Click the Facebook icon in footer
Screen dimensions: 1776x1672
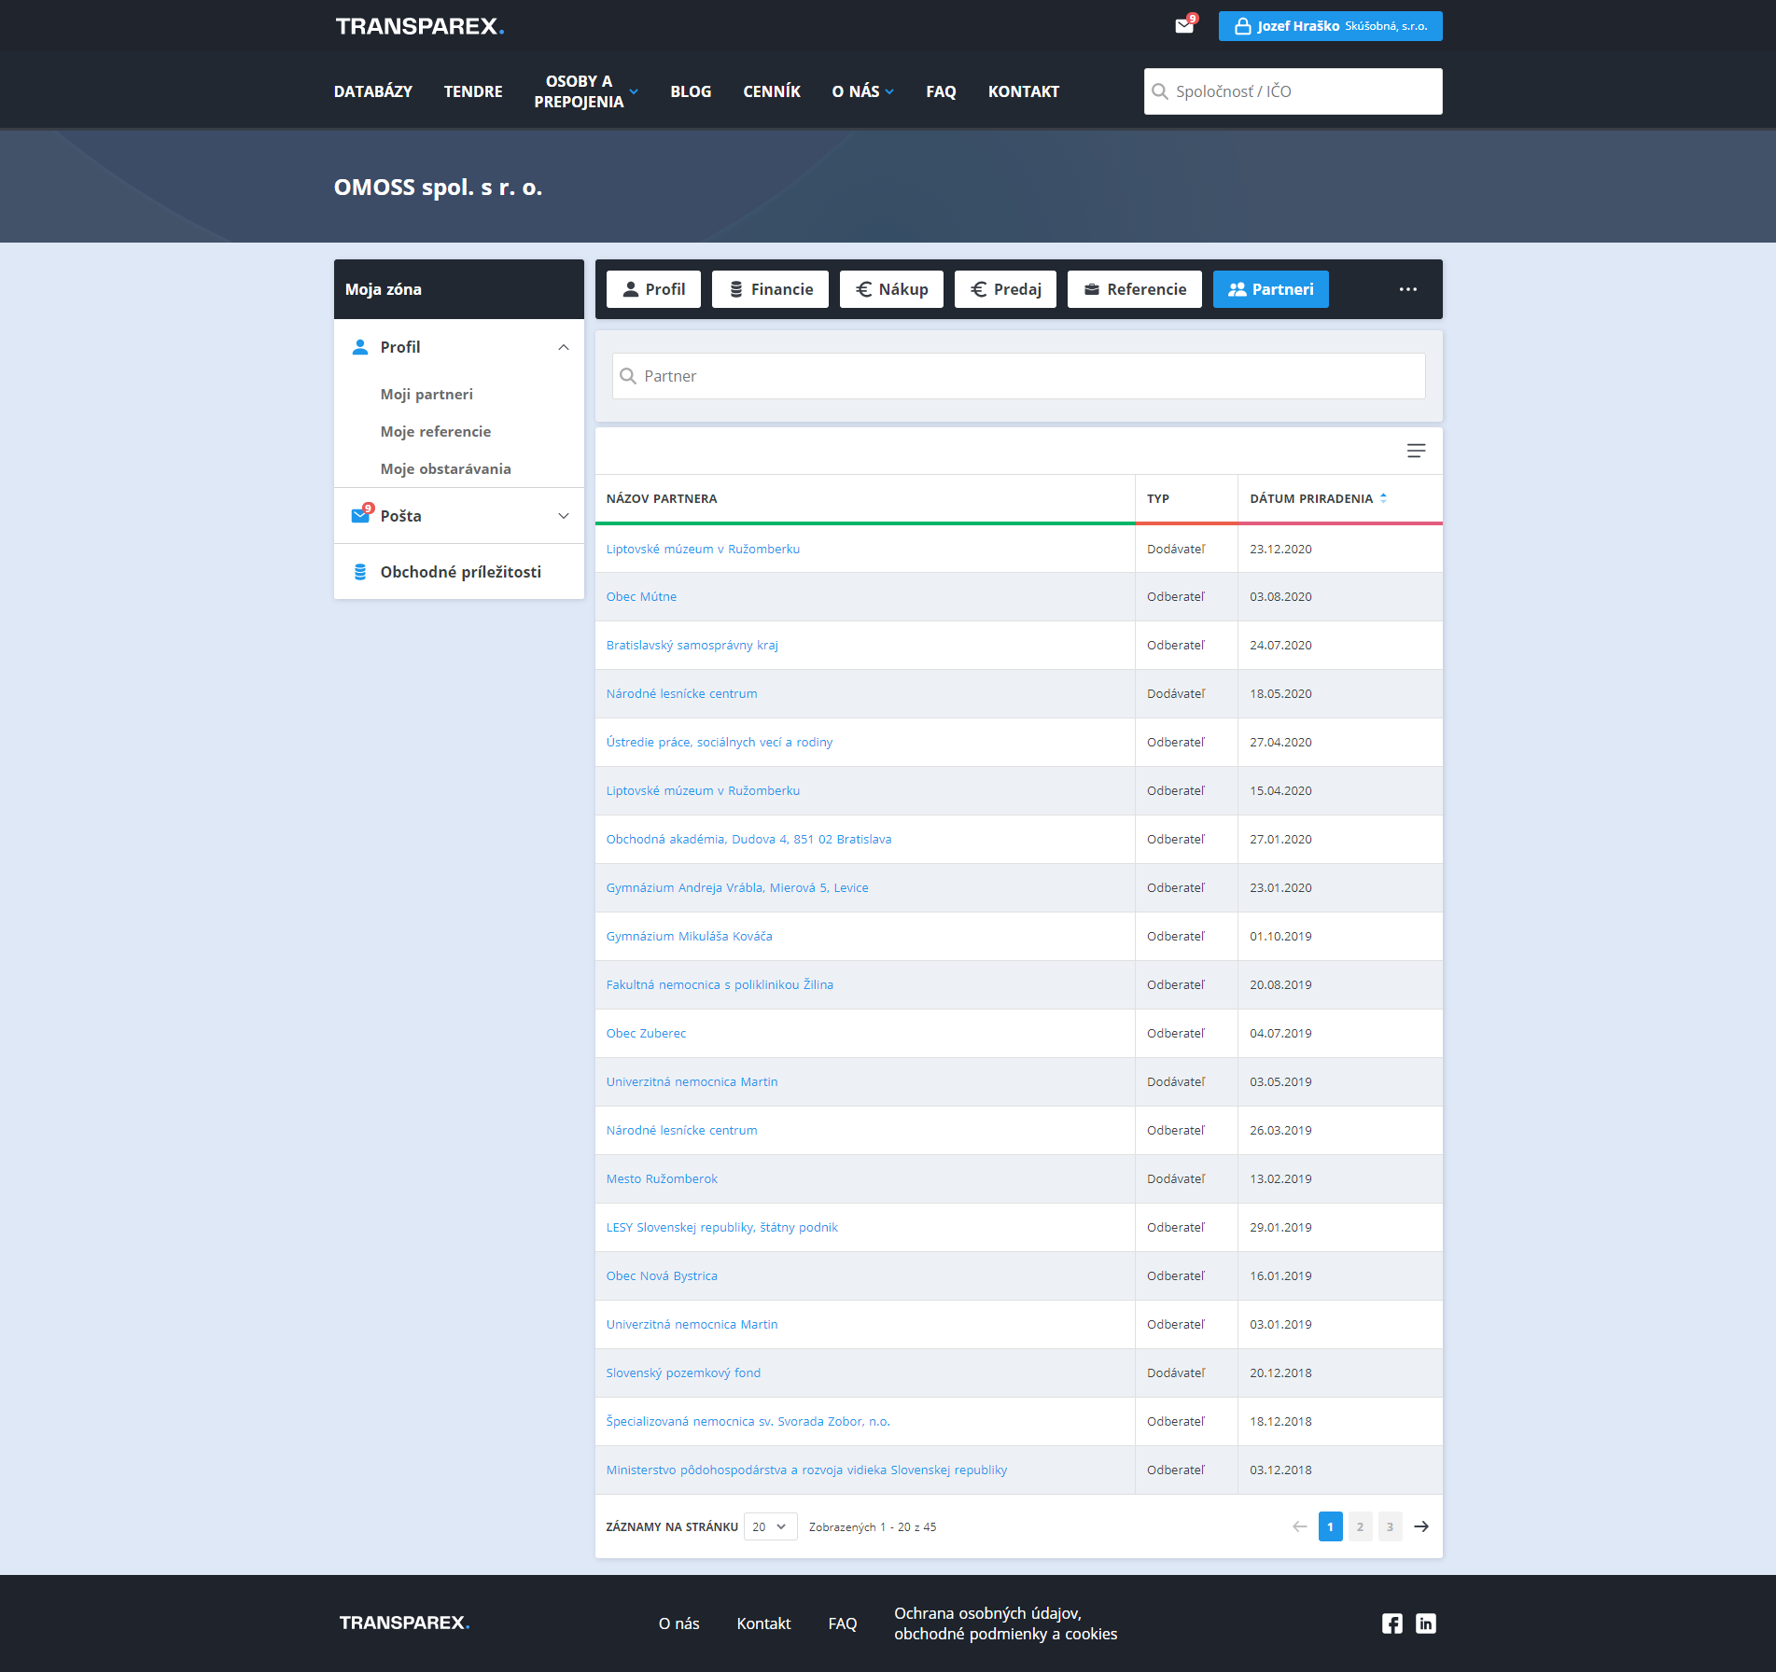pos(1391,1623)
